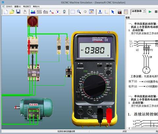The image size is (158, 134).
Task: Toggle the left single-pole fuse breaker
Action: (59, 48)
